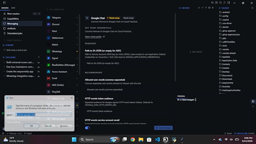Click the icon in KAGOD panel header corner
This screenshot has height=144, width=256.
(x=252, y=8)
